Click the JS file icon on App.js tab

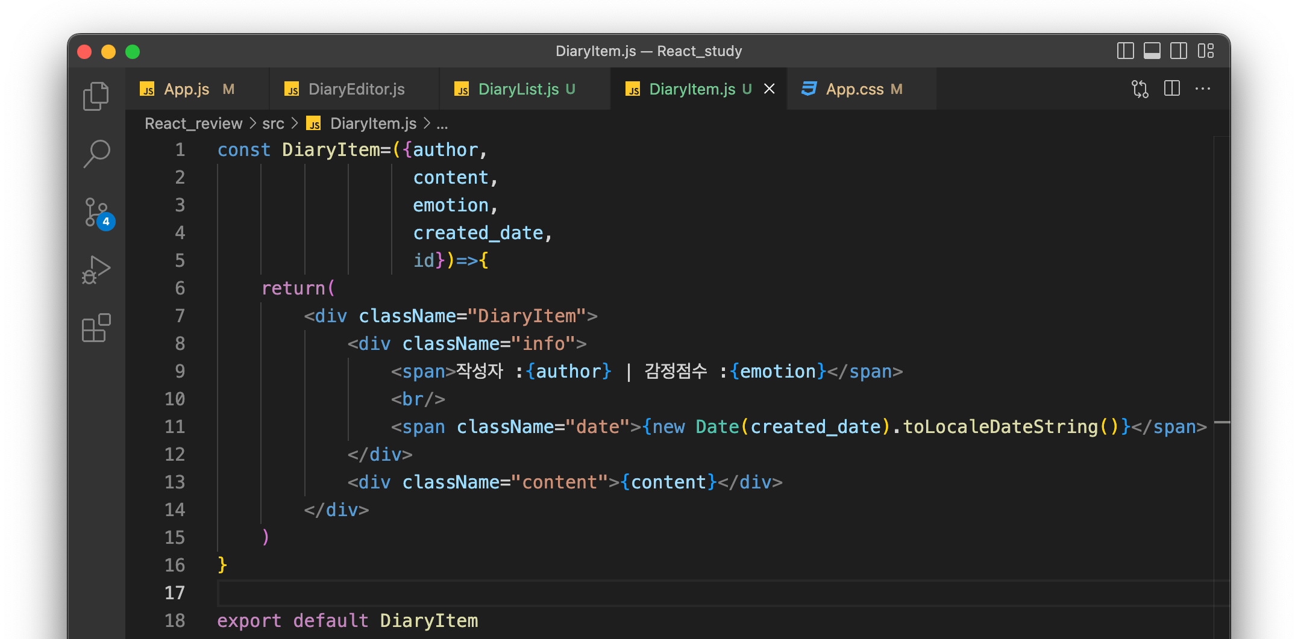point(148,89)
